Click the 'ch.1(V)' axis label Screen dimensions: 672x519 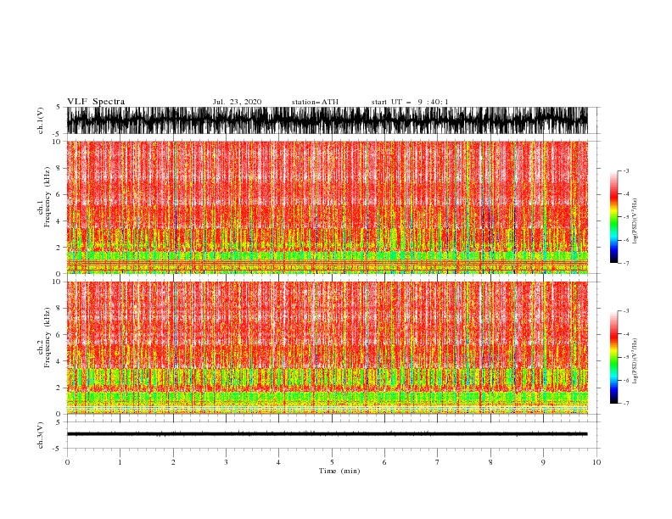[41, 120]
